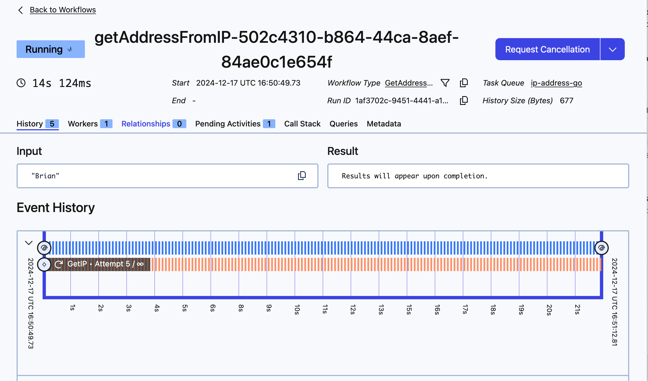
Task: Open the Call Stack tab
Action: (x=302, y=124)
